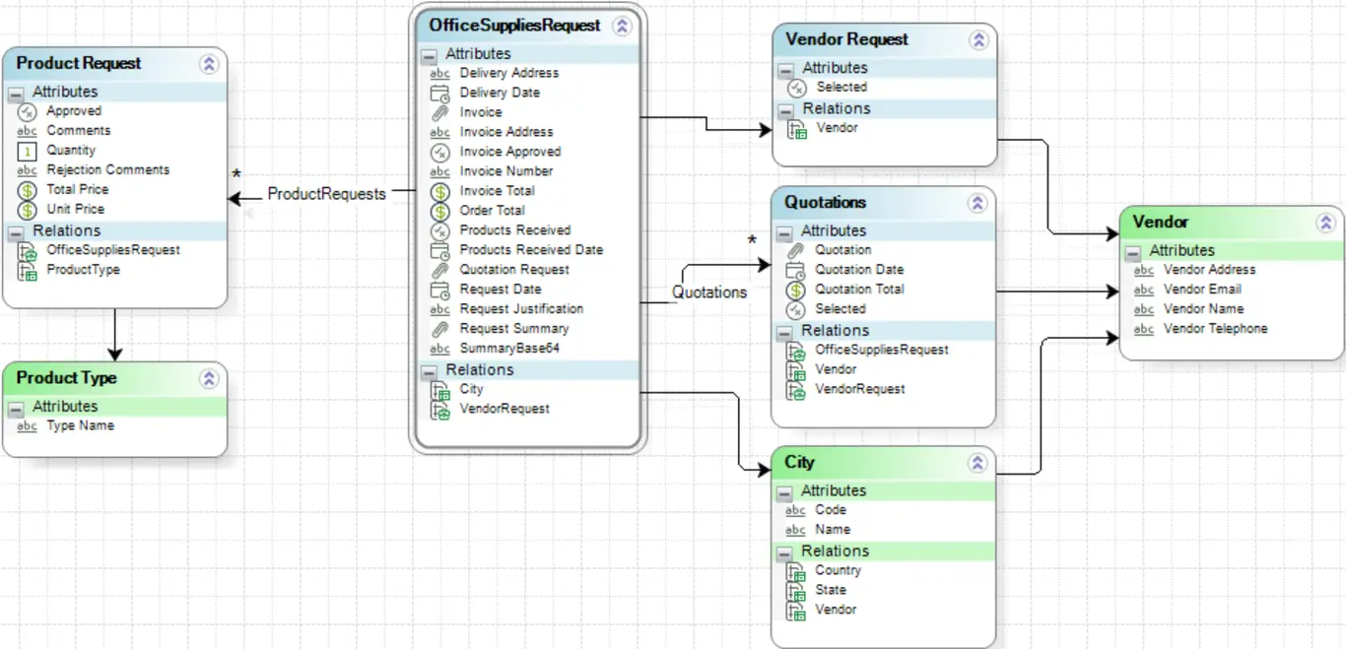The height and width of the screenshot is (649, 1346).
Task: Click the date icon beside Request Date
Action: click(x=440, y=291)
